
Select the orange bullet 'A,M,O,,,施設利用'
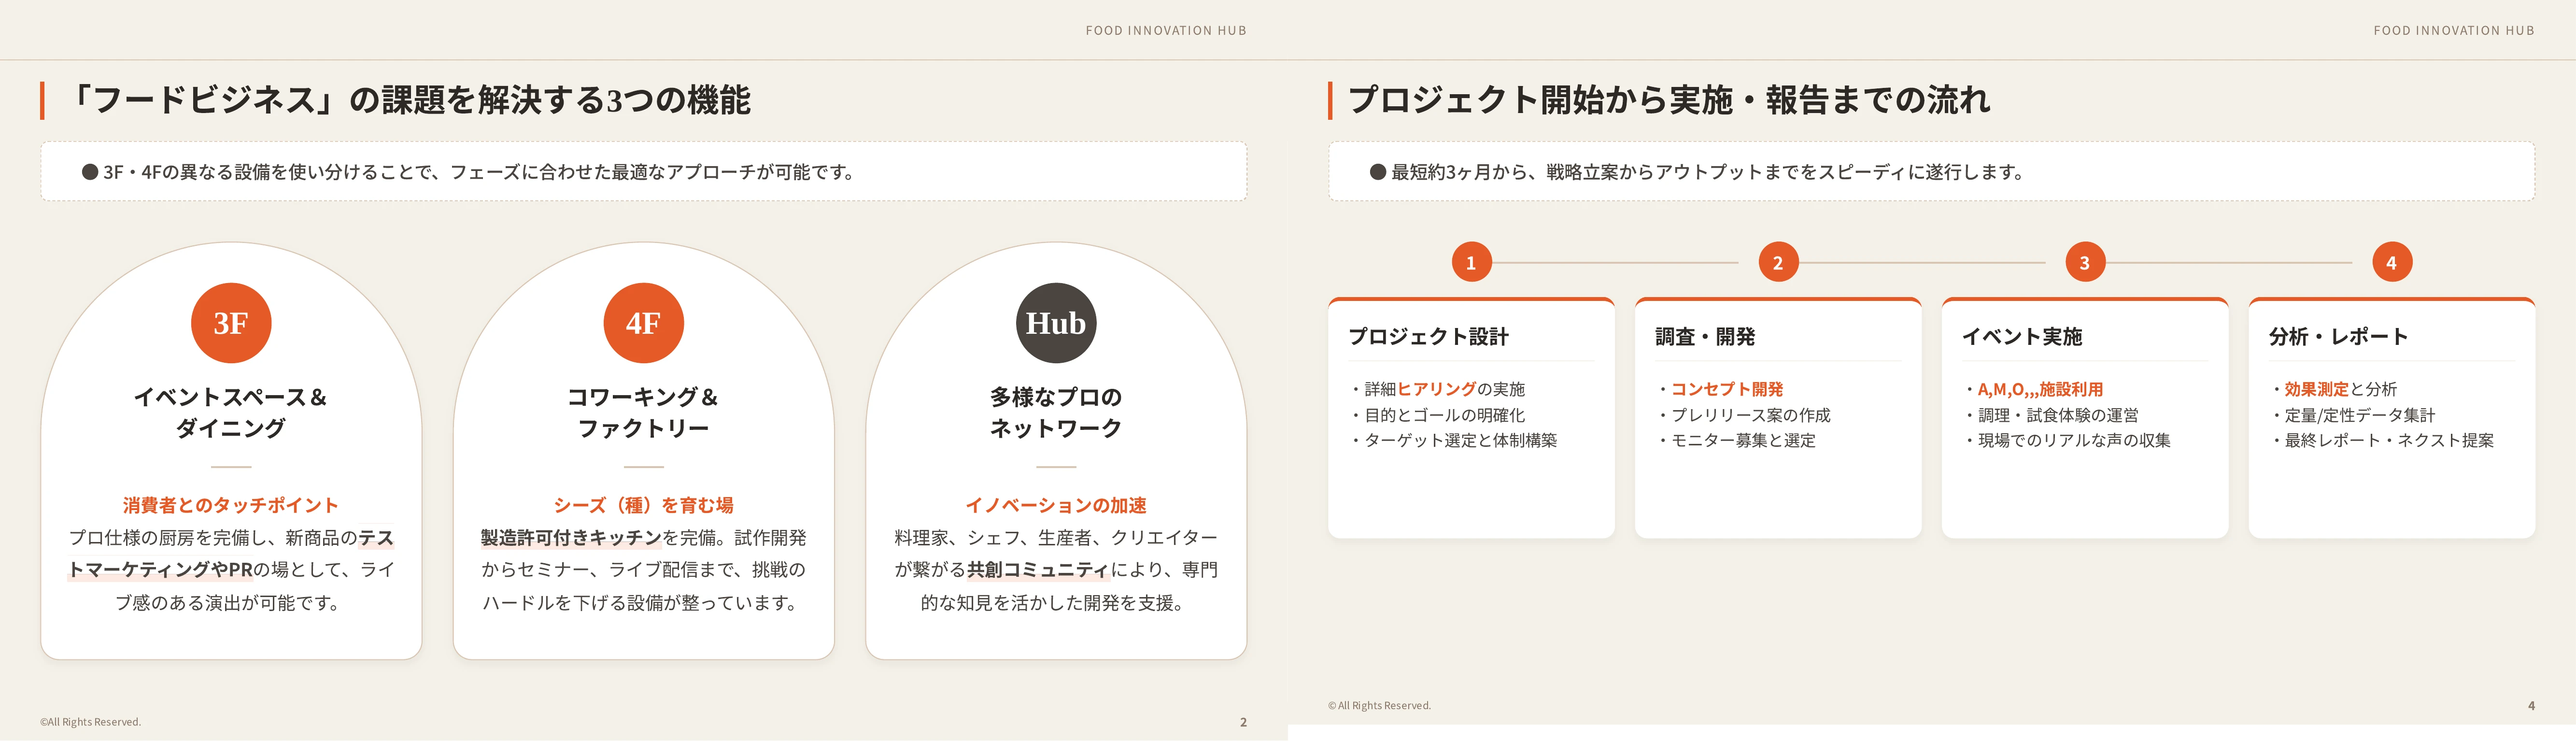point(2033,389)
